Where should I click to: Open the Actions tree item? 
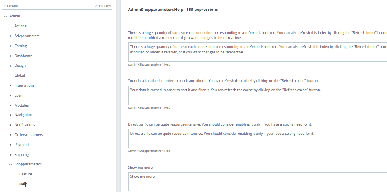tap(20, 26)
